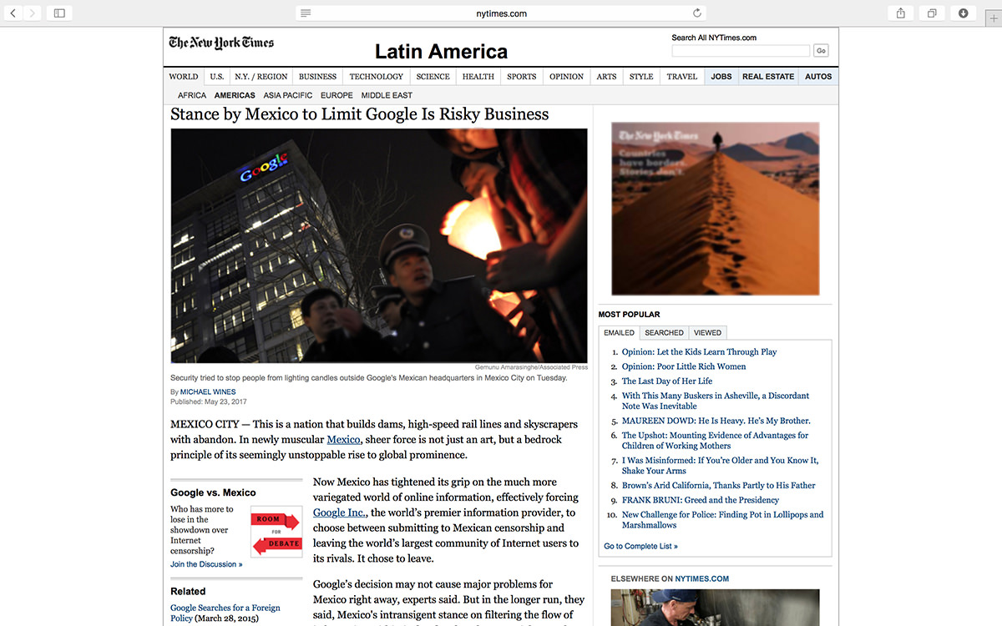Open the ARTS section

coord(607,77)
